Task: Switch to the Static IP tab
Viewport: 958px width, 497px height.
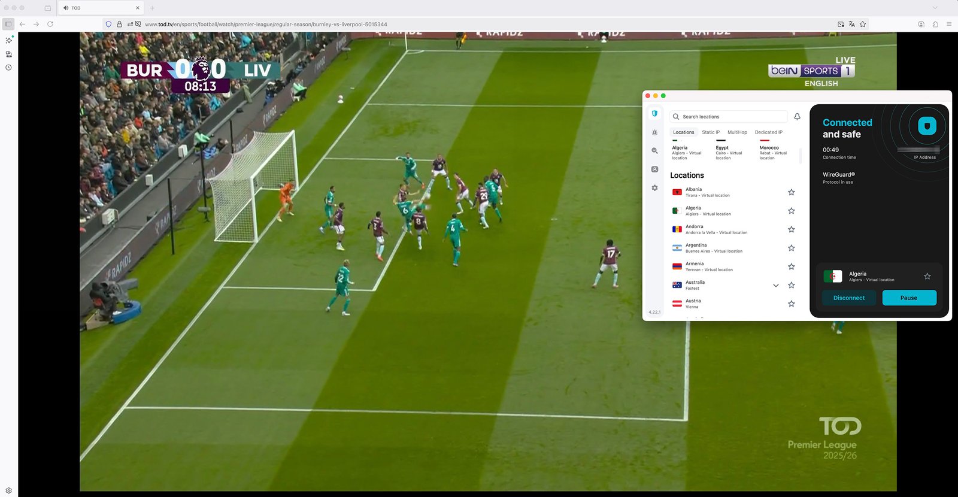Action: [x=711, y=132]
